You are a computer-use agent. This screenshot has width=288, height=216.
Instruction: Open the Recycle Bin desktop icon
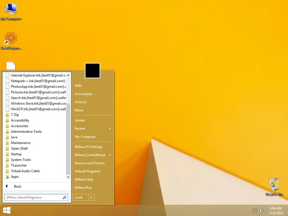pos(274,187)
